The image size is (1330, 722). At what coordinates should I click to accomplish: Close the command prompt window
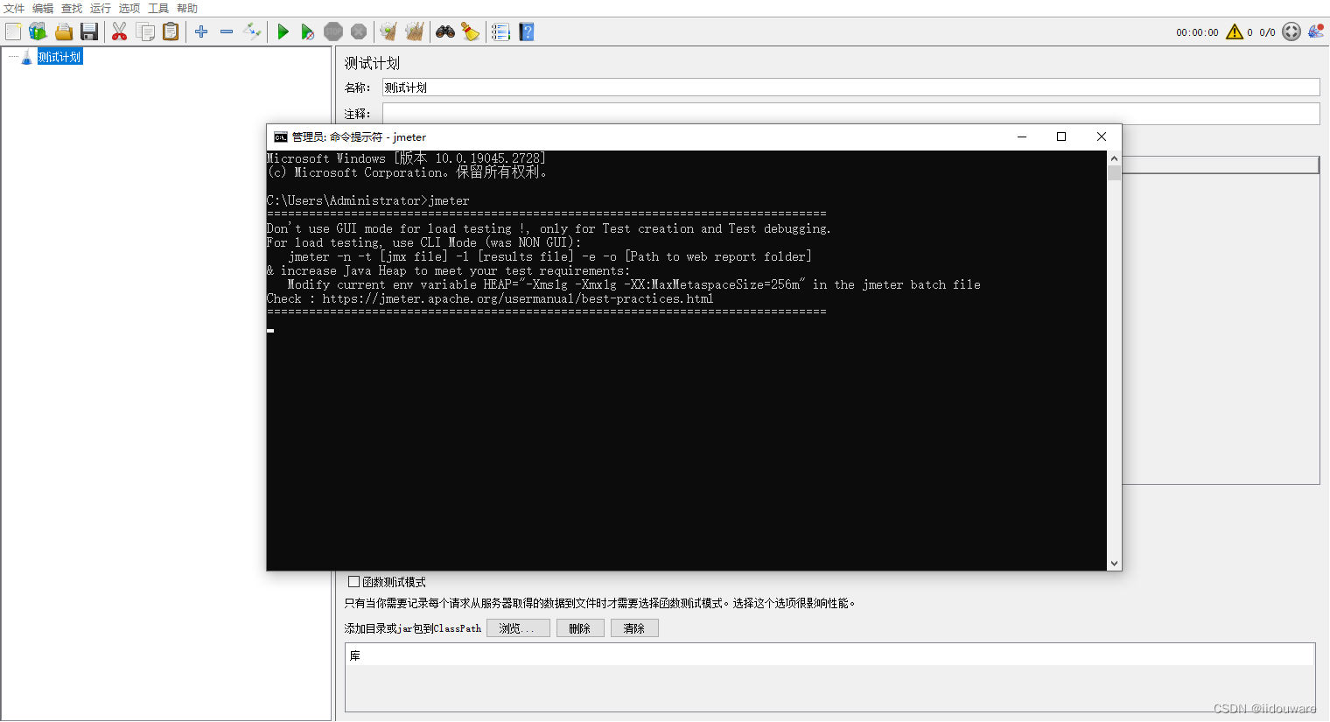tap(1102, 137)
